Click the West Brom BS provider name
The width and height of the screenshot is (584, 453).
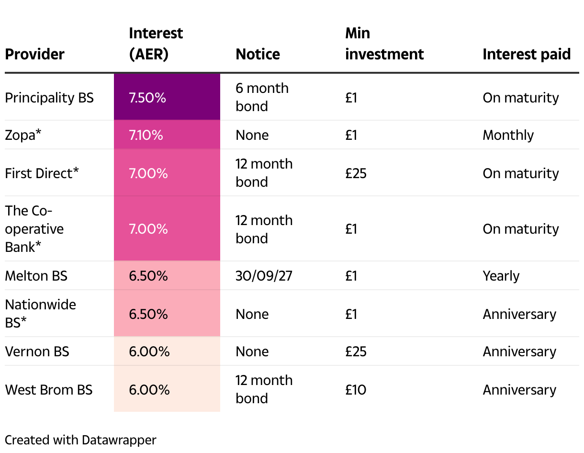(x=49, y=390)
